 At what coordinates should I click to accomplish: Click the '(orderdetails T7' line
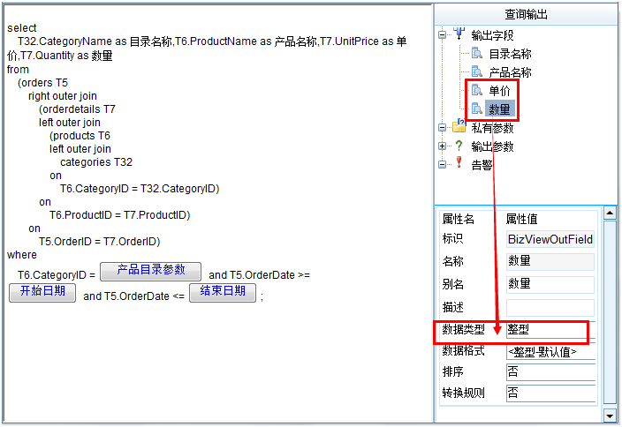click(78, 109)
